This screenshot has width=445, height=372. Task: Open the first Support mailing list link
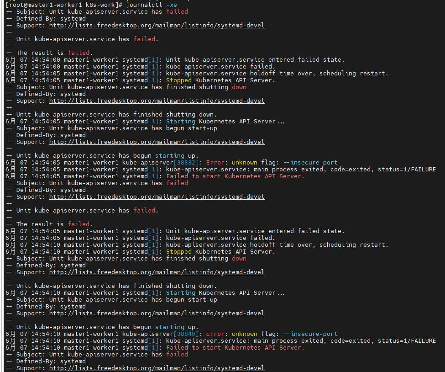coord(157,25)
